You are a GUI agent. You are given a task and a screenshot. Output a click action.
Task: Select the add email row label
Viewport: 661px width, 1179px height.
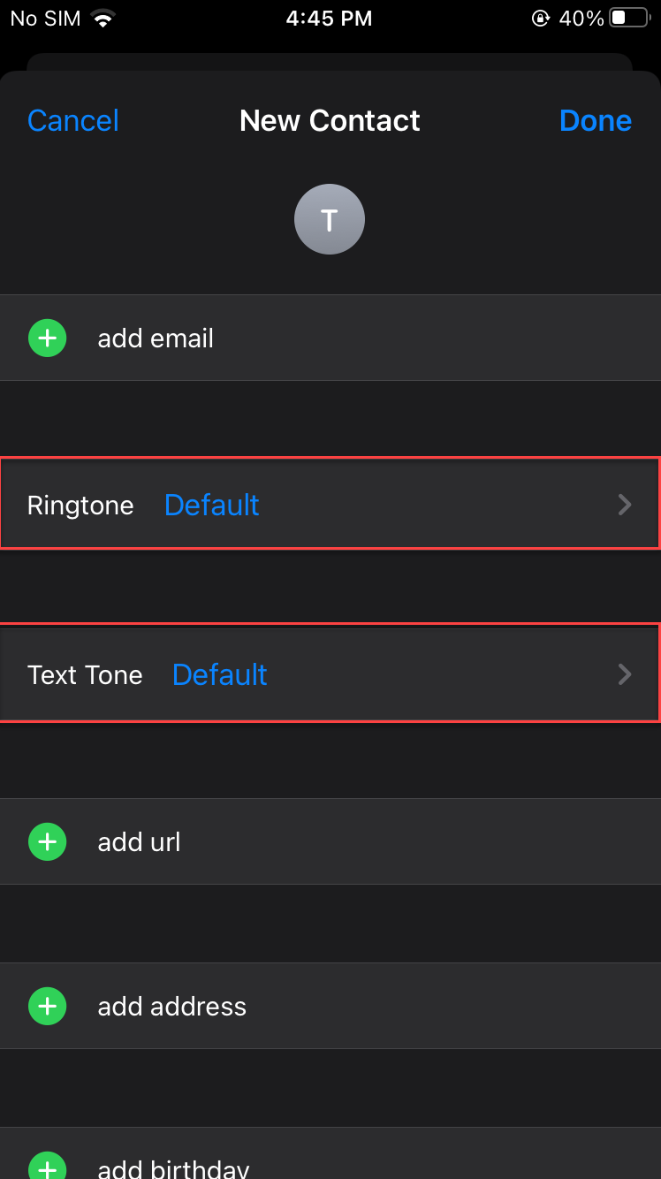point(156,338)
